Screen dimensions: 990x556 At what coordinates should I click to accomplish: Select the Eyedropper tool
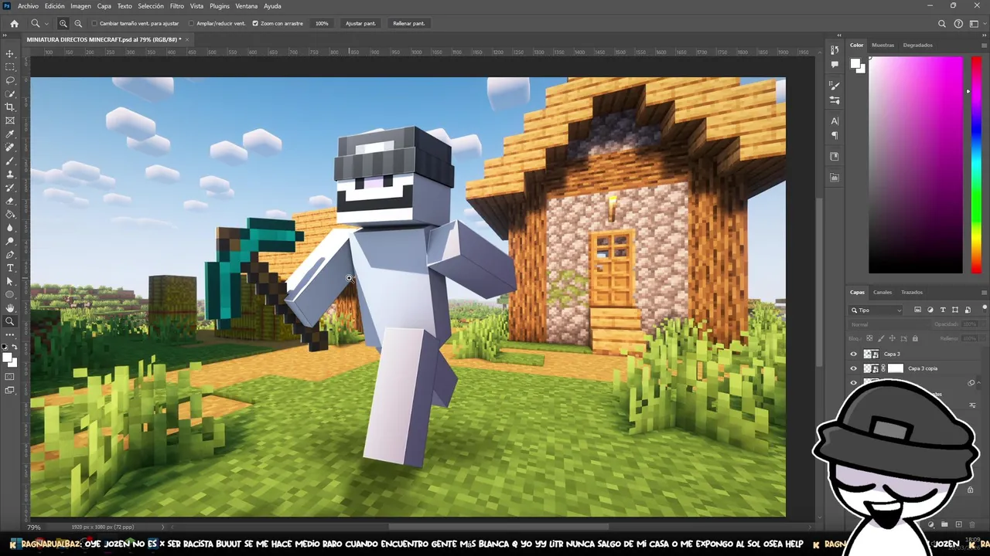(x=10, y=134)
